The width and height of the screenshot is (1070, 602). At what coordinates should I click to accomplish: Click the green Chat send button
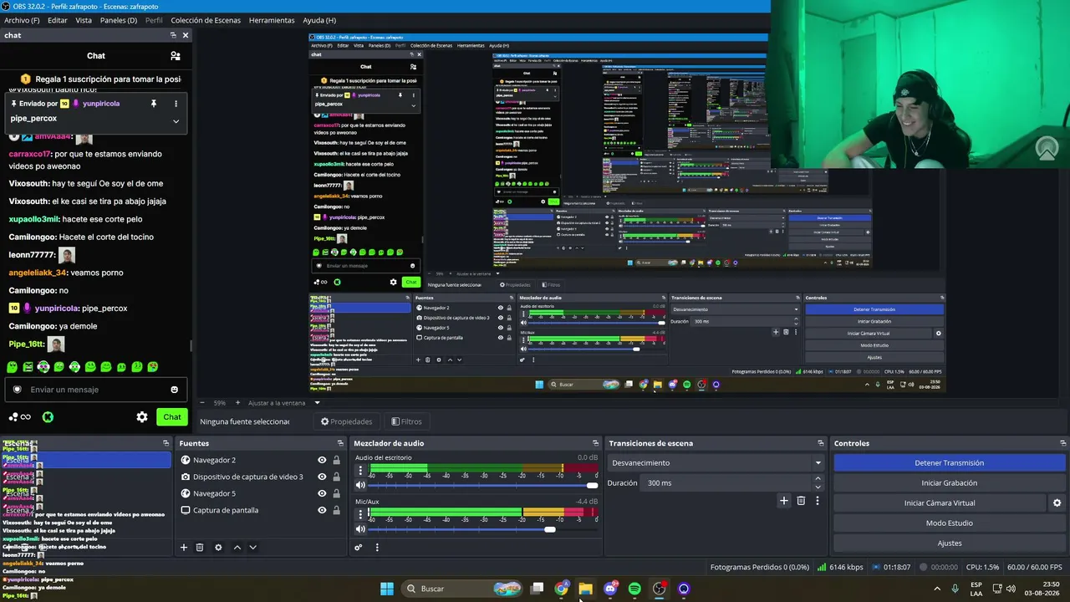click(172, 417)
